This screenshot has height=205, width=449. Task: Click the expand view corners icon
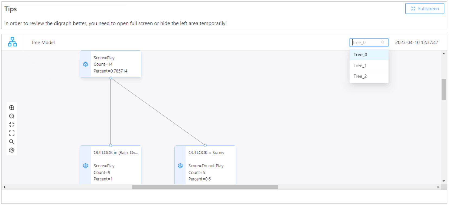pos(12,133)
